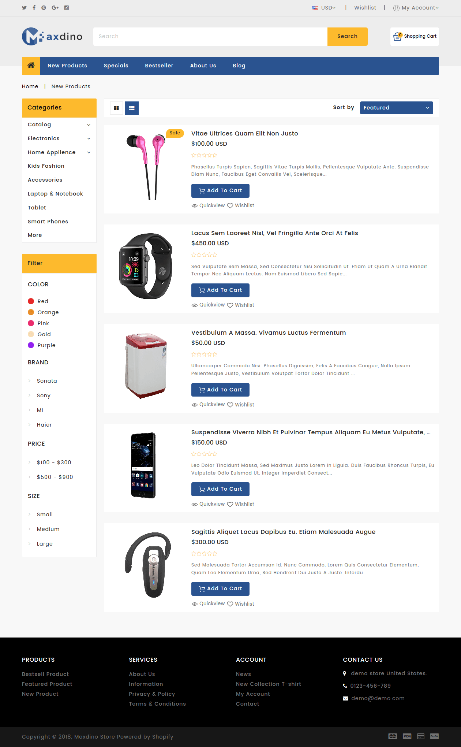Open the Bestseller menu item
Viewport: 461px width, 747px height.
click(x=159, y=66)
